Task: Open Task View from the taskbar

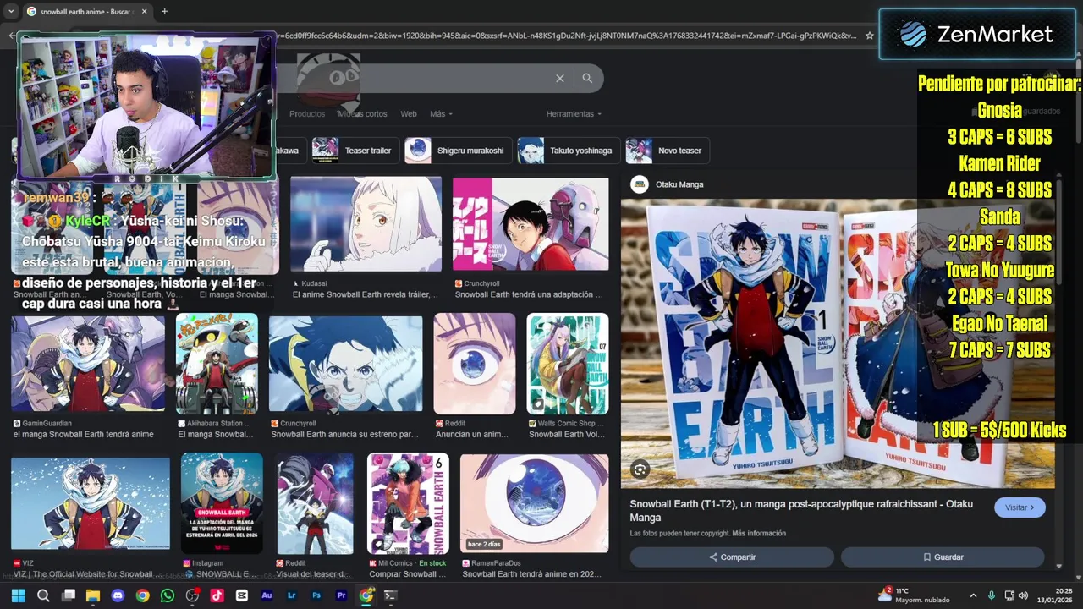Action: click(x=69, y=595)
